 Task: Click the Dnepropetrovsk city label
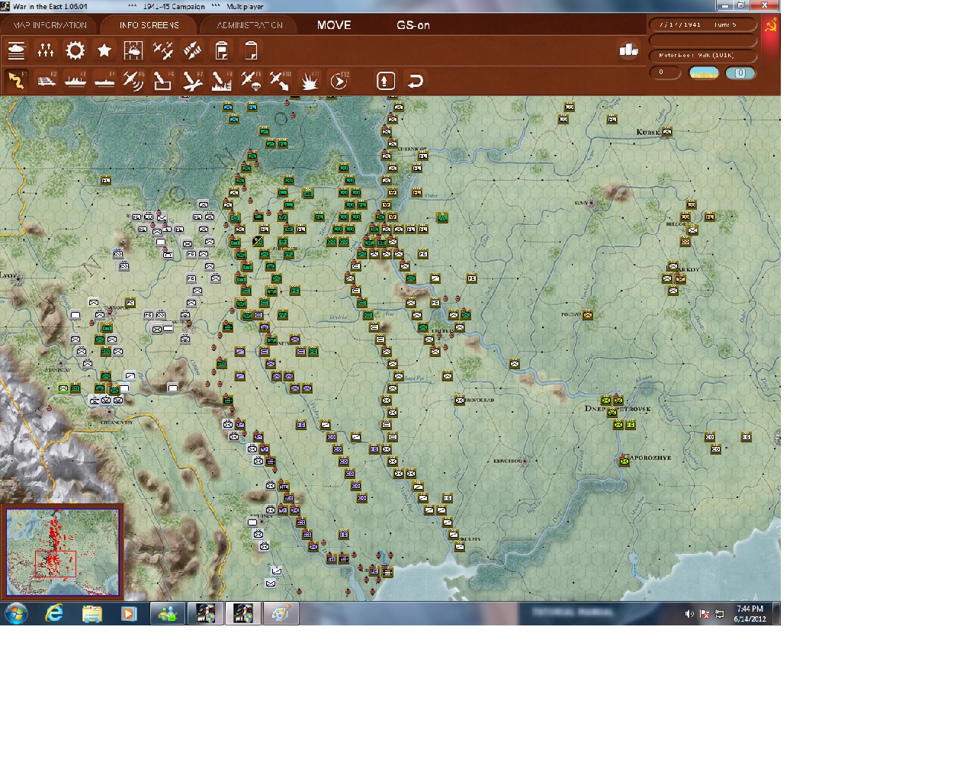point(617,409)
